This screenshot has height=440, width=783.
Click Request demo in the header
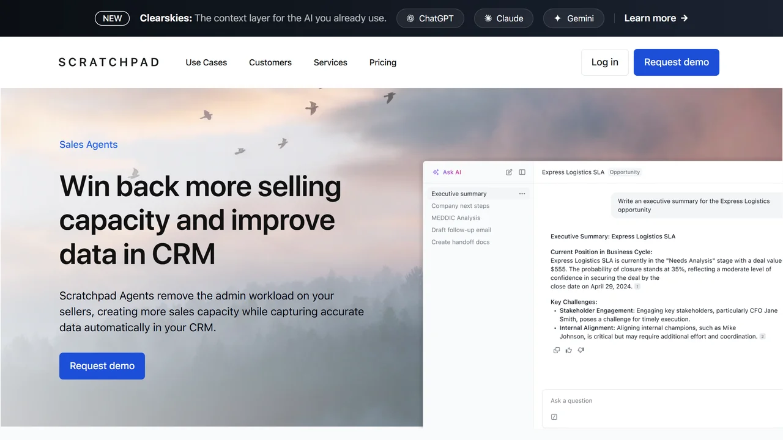pos(677,62)
